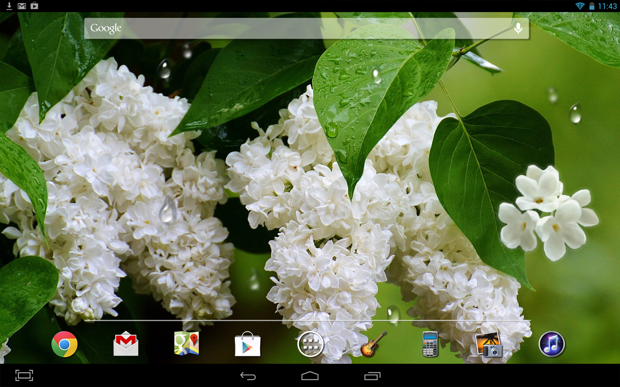Tap the mail notification icon in status bar
Image resolution: width=620 pixels, height=387 pixels.
22,6
